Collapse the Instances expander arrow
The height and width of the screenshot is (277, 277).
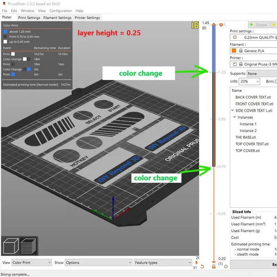pos(234,117)
